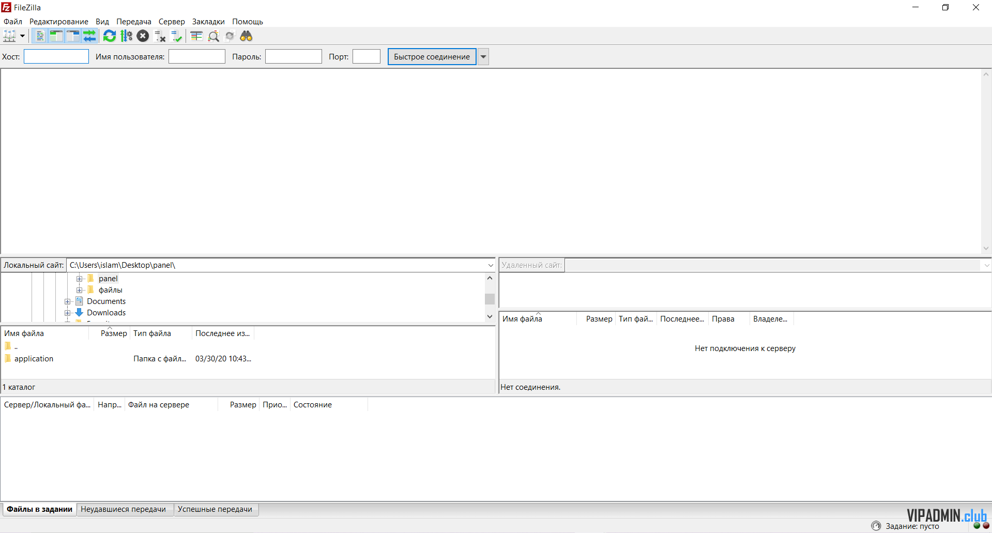This screenshot has height=533, width=992.
Task: Open the Помощь menu
Action: coord(248,22)
